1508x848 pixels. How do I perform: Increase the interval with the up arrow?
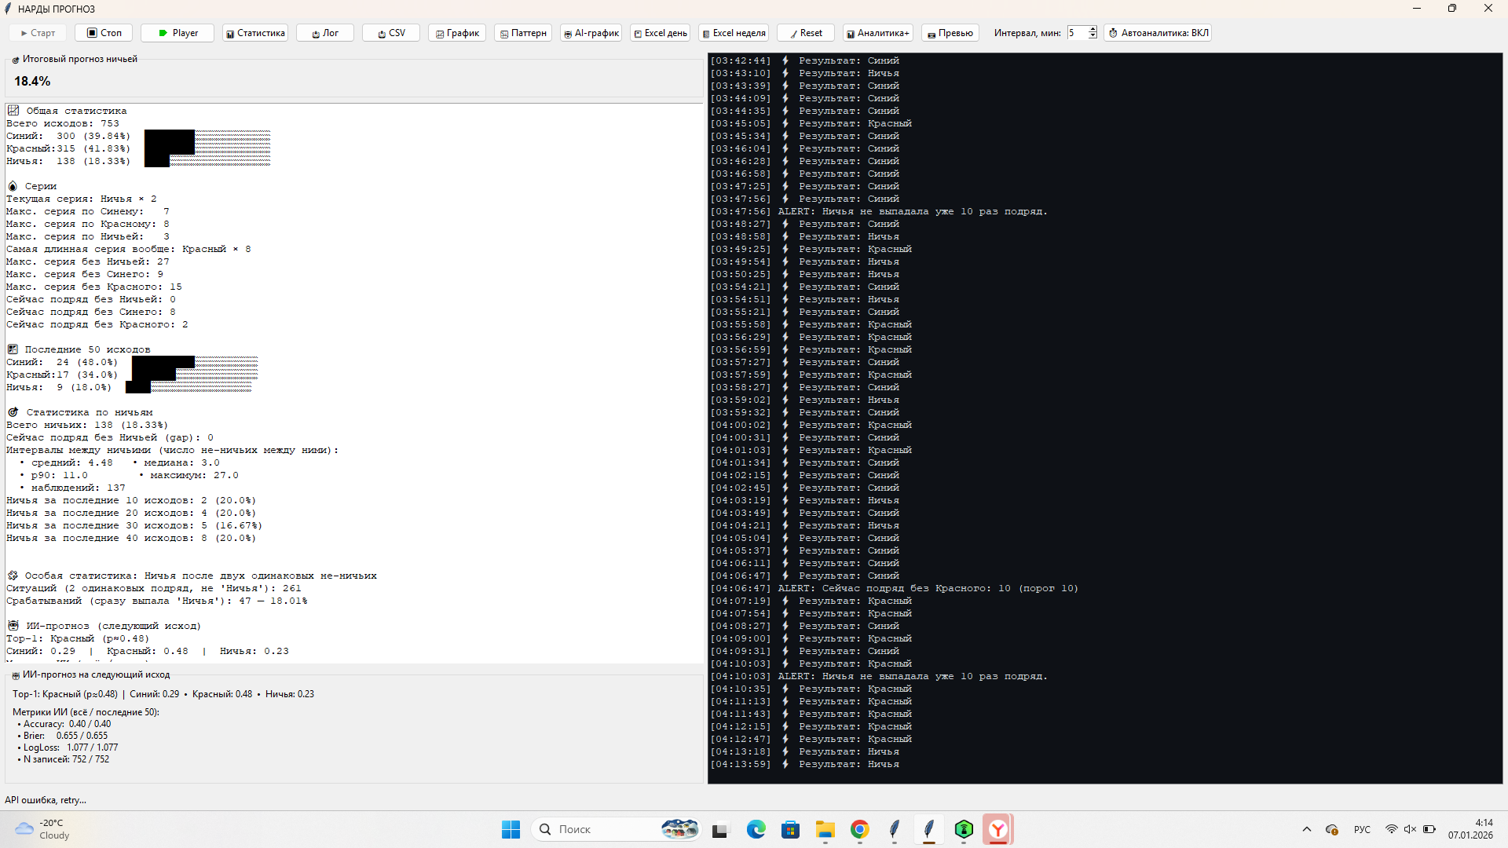tap(1093, 30)
